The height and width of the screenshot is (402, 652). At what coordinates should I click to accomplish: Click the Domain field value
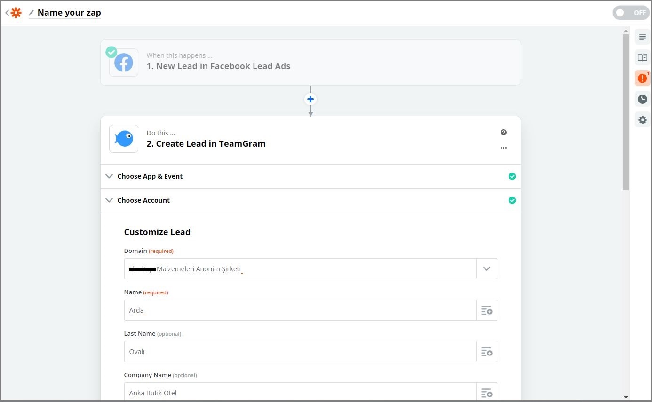[300, 269]
